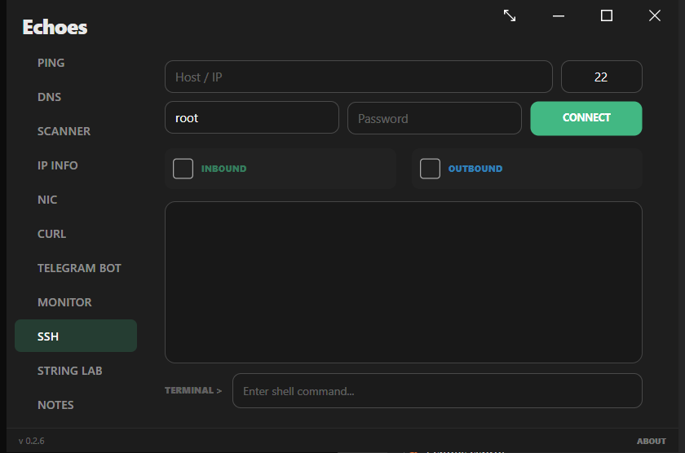
Task: Close the Echoes window
Action: click(x=654, y=15)
